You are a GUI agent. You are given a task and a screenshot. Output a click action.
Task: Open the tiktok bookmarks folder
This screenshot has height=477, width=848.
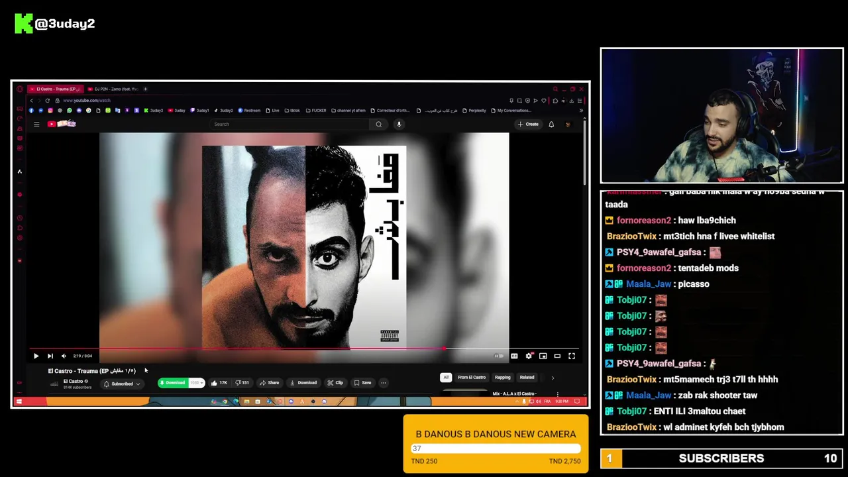(x=292, y=111)
